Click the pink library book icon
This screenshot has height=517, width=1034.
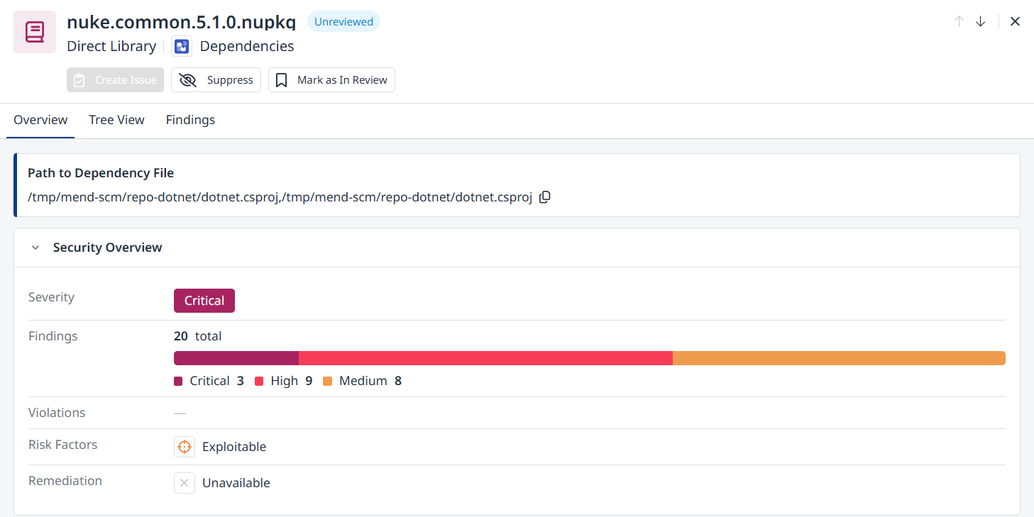click(35, 32)
